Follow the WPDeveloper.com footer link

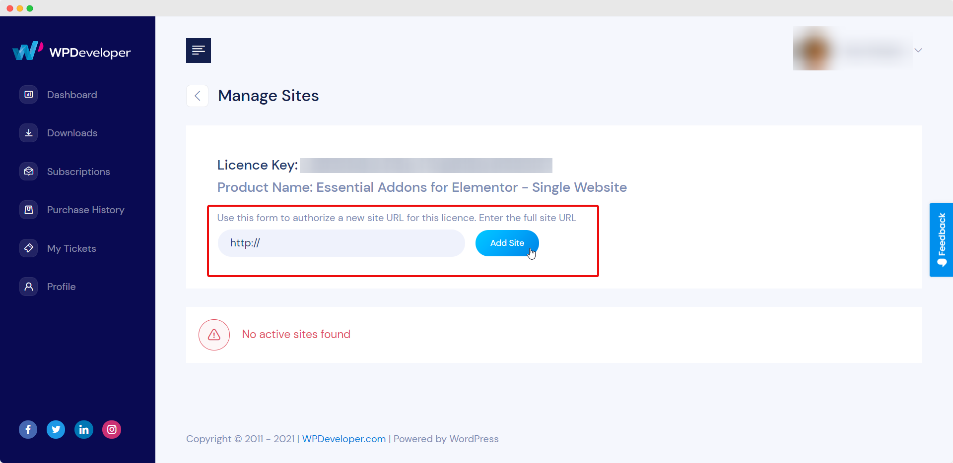(344, 439)
